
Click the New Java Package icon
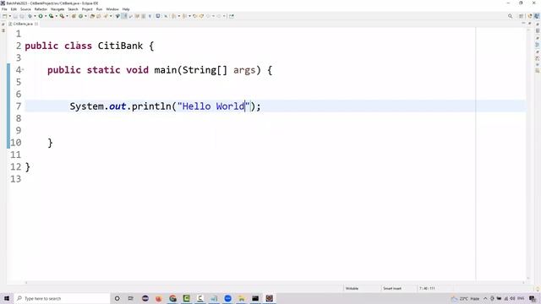(74, 16)
